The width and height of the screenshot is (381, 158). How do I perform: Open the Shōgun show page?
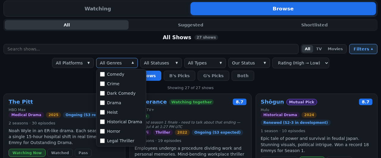(272, 102)
